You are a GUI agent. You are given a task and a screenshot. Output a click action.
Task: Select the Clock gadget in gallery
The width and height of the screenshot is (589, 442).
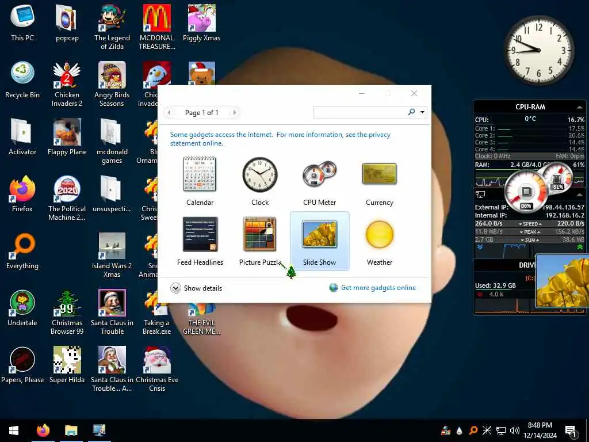(260, 181)
